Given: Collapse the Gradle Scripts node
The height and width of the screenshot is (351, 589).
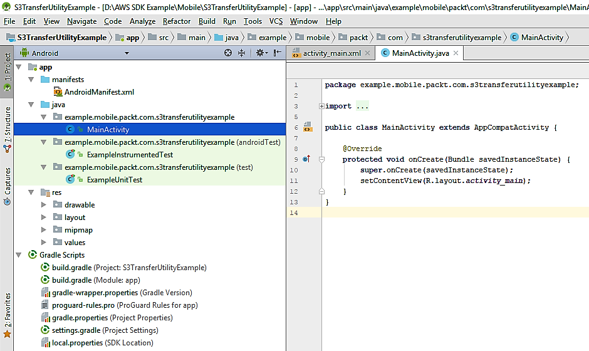Looking at the screenshot, I should pyautogui.click(x=19, y=255).
